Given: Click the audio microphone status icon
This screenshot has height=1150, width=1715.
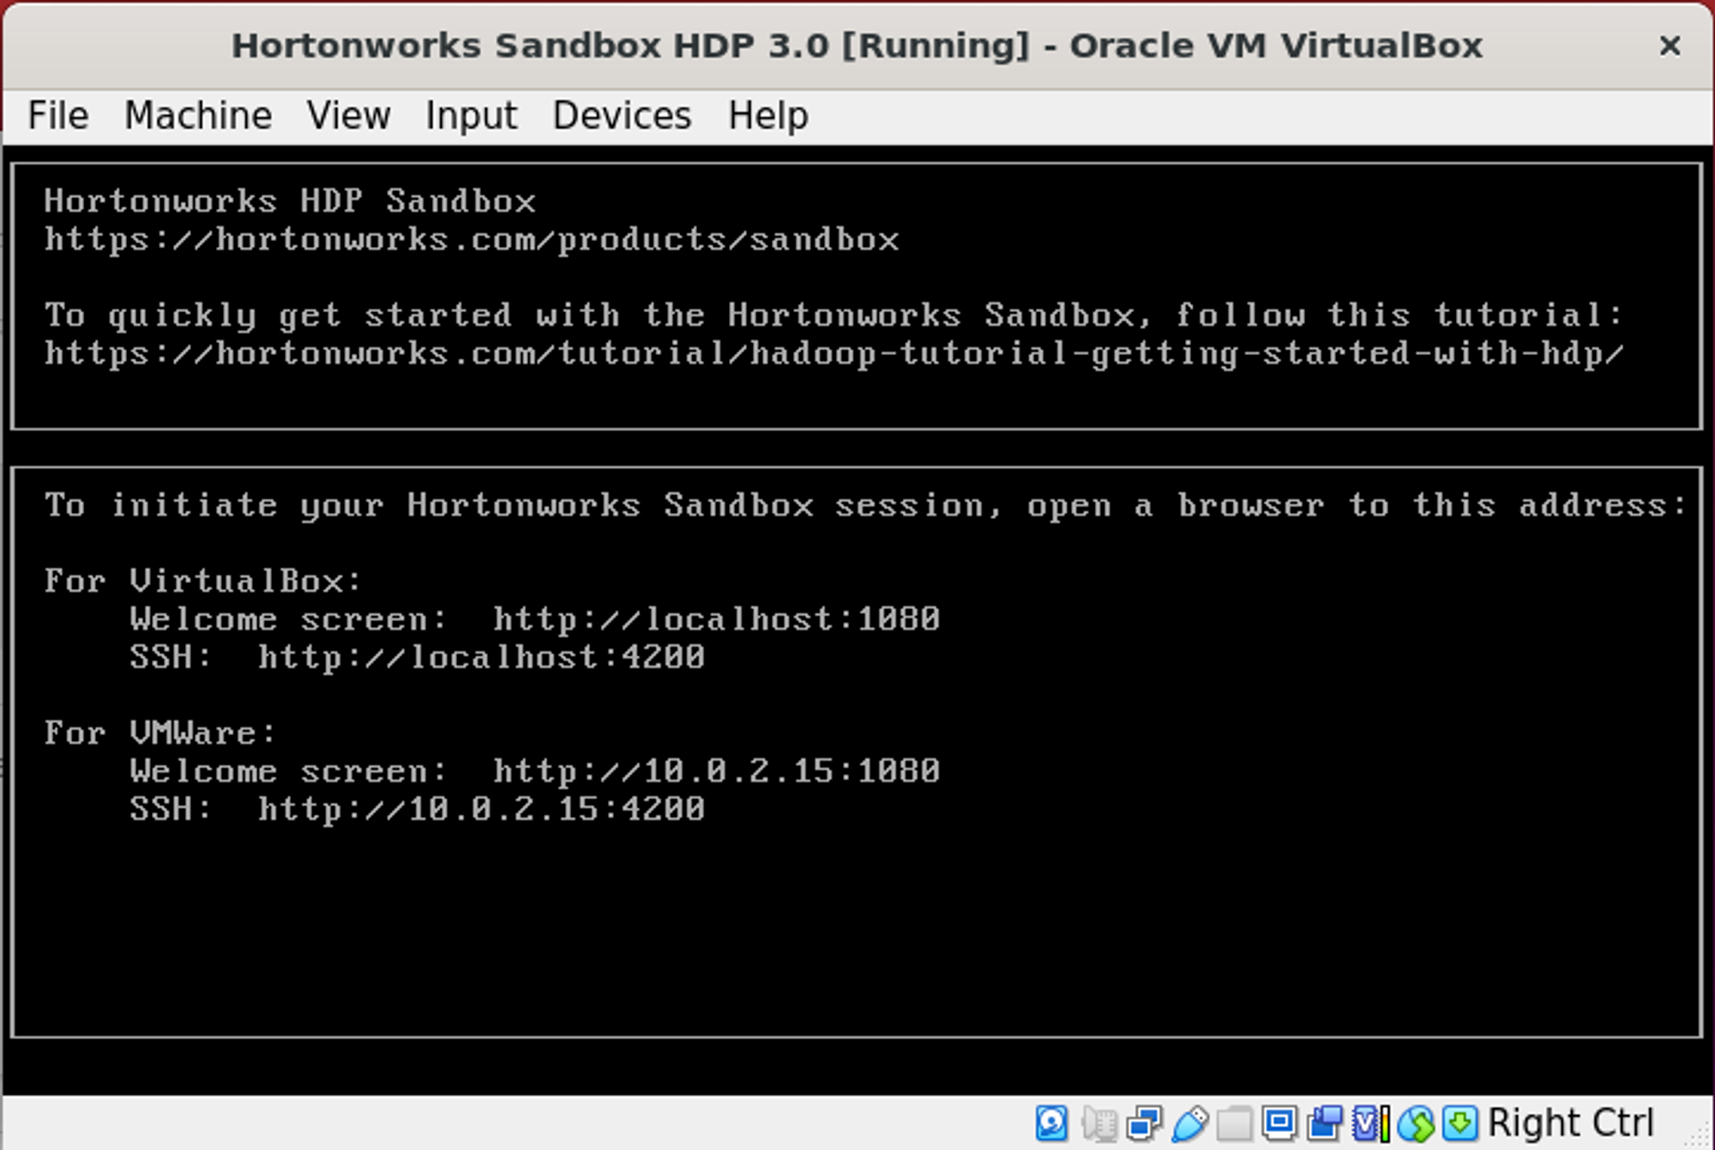Looking at the screenshot, I should [x=1099, y=1123].
